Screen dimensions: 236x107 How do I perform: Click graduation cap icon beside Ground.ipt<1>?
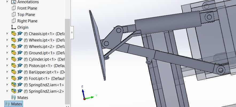point(20,53)
